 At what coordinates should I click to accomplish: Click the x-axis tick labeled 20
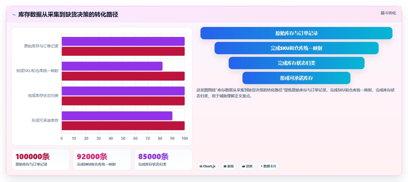point(86,138)
